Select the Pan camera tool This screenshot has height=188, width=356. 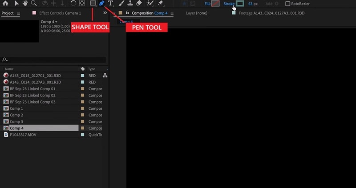pos(54,3)
